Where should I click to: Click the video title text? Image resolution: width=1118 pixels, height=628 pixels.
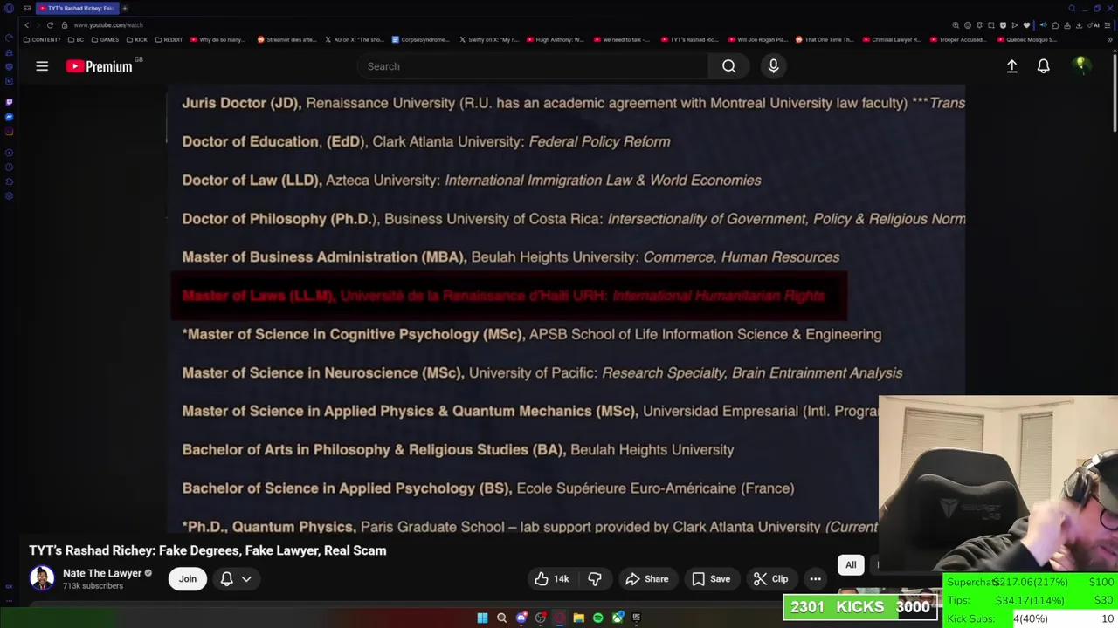(208, 550)
